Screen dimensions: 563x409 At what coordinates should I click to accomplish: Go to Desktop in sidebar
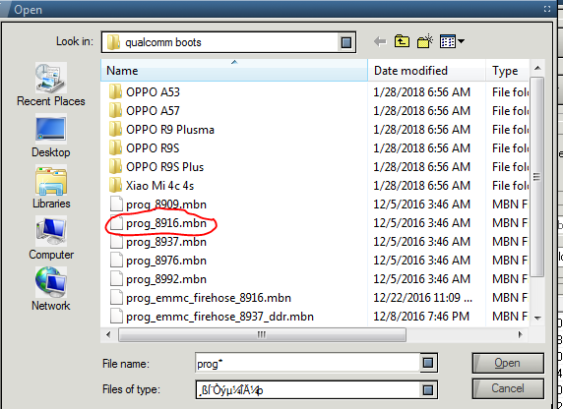tap(51, 137)
